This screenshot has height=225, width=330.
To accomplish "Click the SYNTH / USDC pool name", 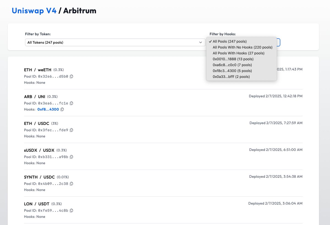I will click(x=39, y=177).
